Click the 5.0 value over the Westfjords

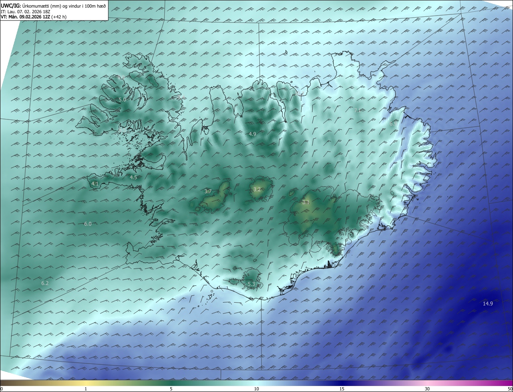point(122,99)
